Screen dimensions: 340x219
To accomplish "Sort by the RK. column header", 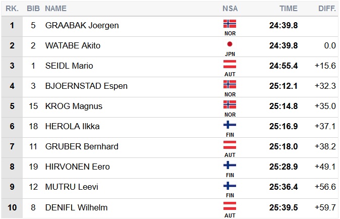I will [12, 9].
